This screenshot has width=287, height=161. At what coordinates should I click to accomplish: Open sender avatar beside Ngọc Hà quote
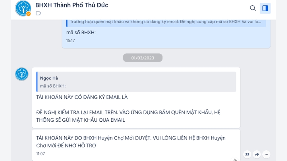coord(22,74)
